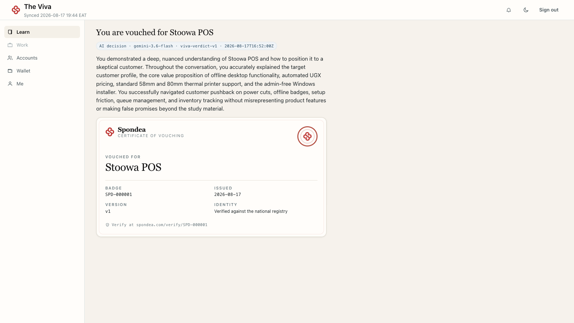This screenshot has width=574, height=323.
Task: Open the spondea.com/verify/SPD-000001 link
Action: coord(172,225)
